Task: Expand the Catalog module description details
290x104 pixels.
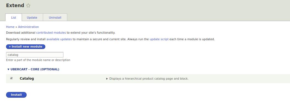Action: click(147, 79)
